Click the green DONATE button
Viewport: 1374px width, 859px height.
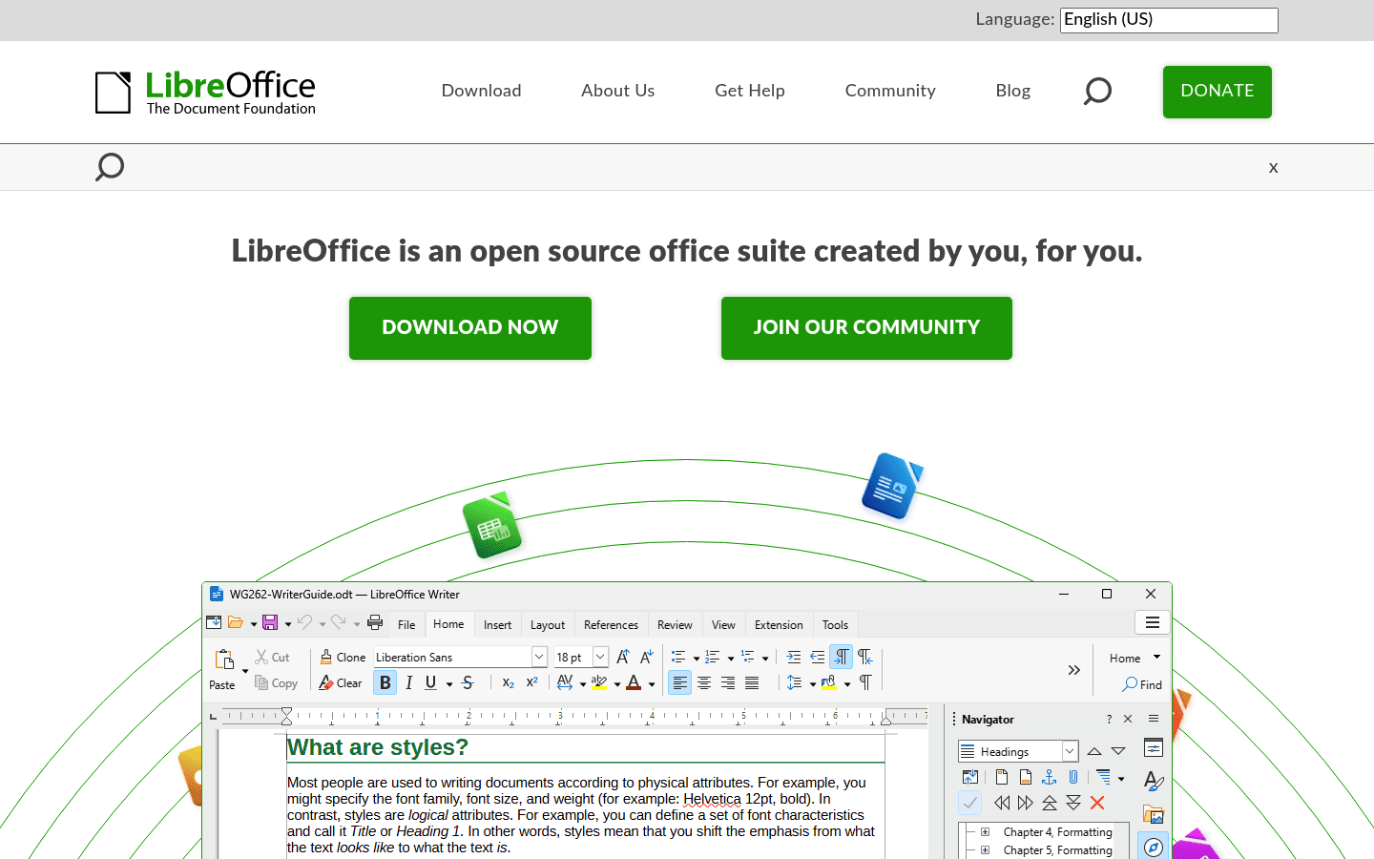pos(1218,92)
